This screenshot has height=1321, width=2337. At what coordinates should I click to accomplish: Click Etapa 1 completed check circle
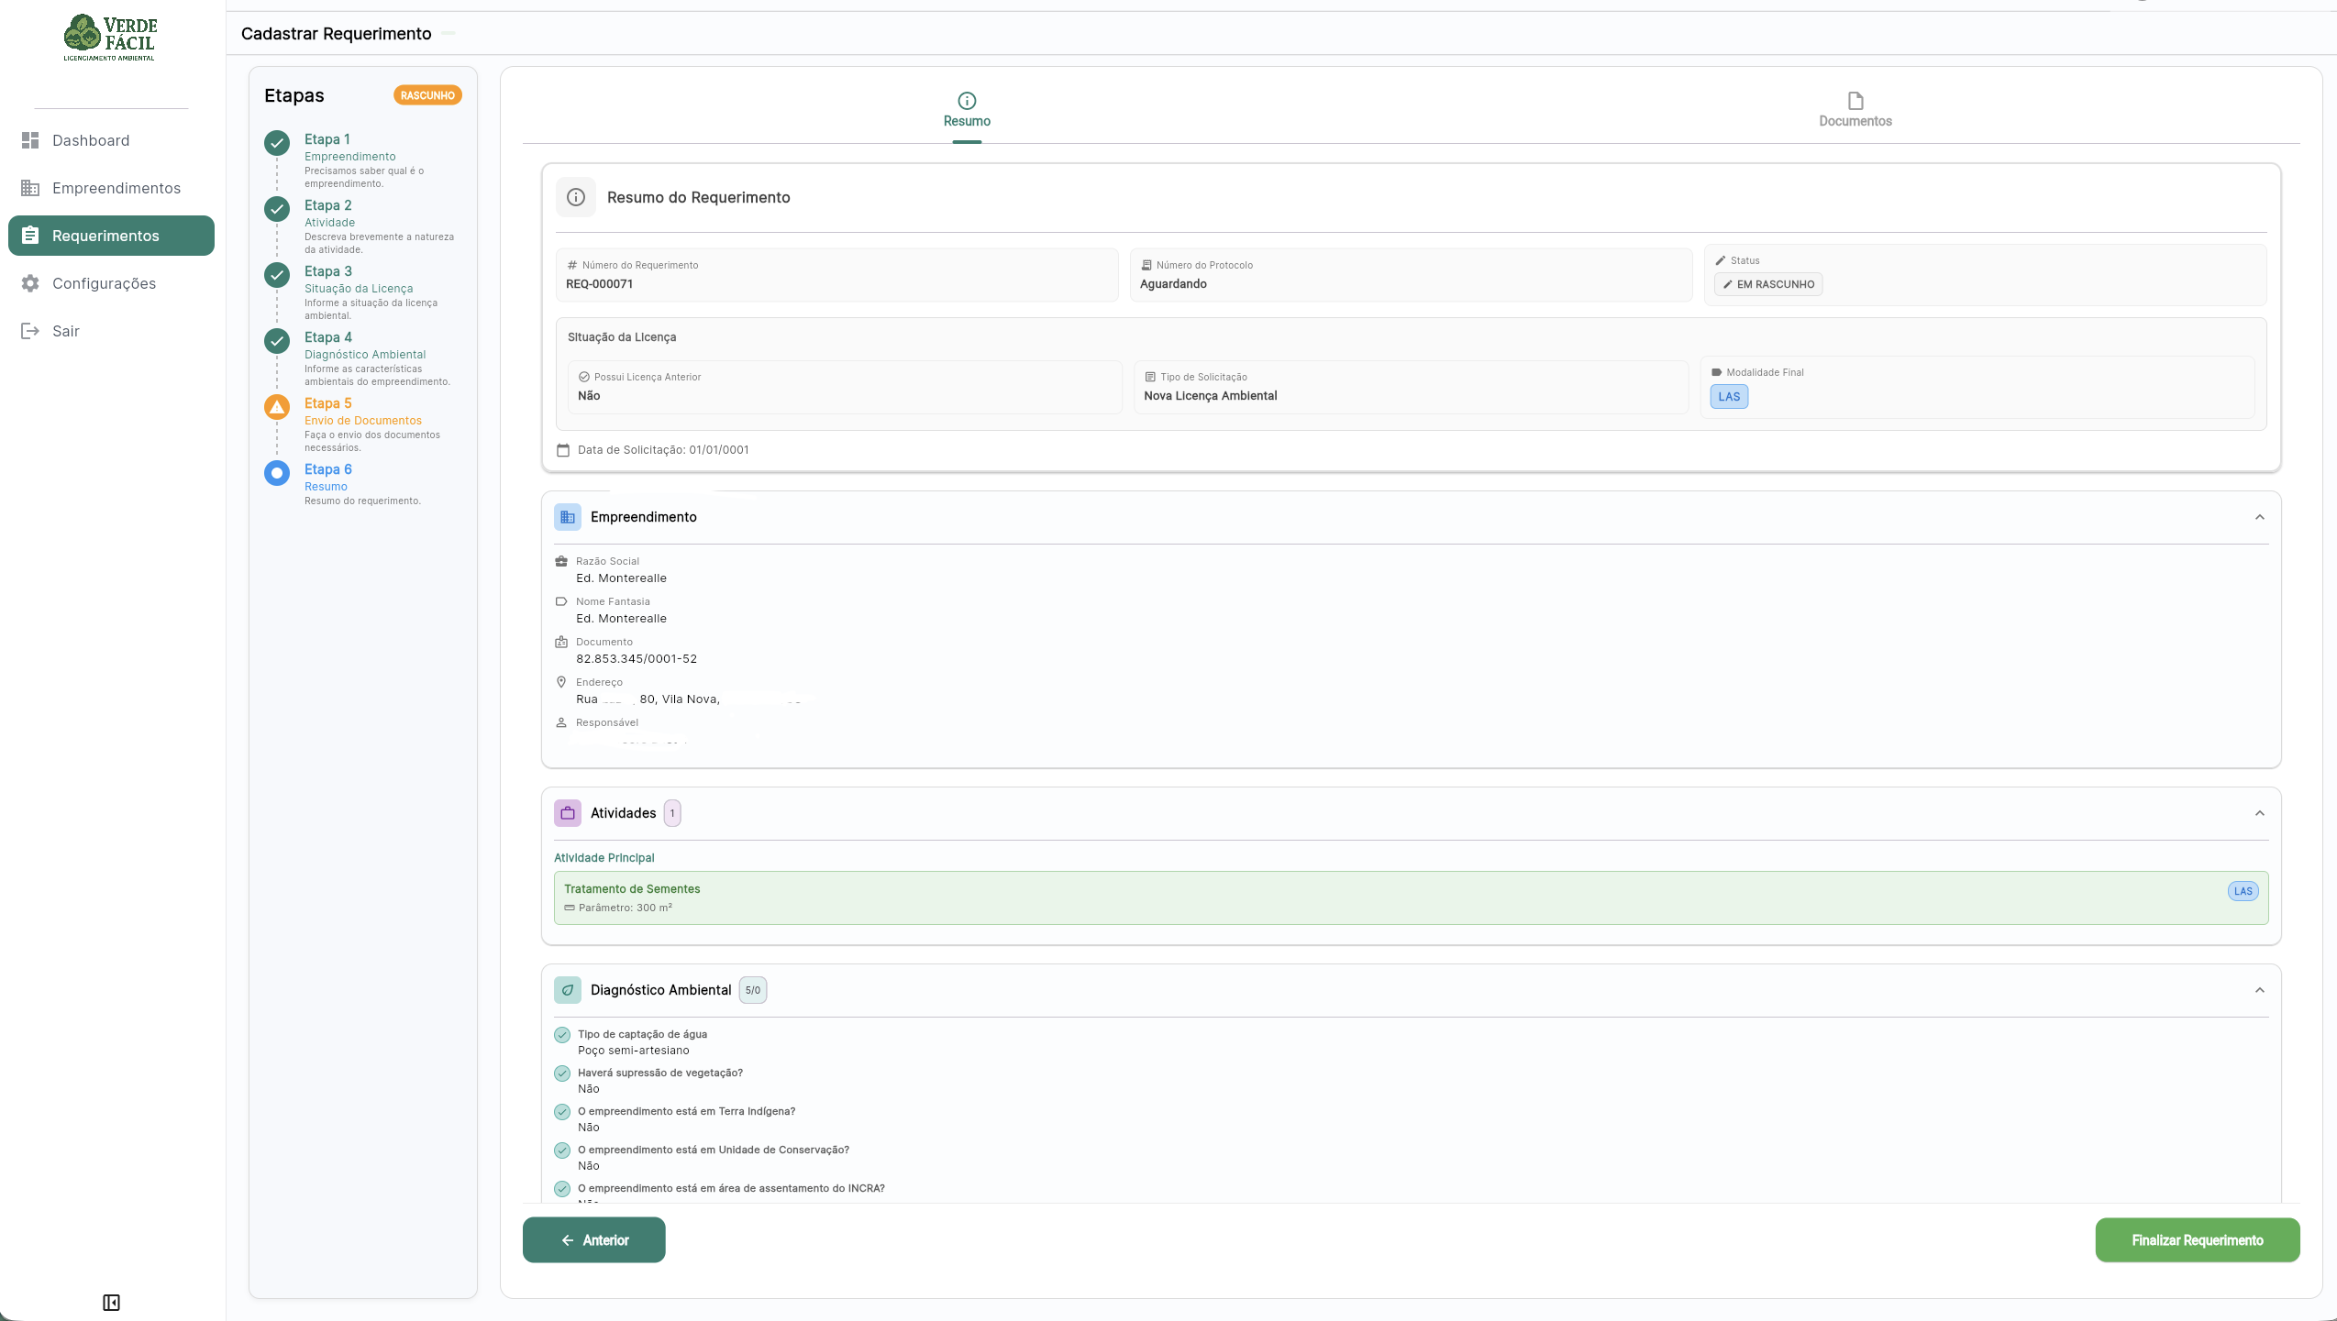277,143
